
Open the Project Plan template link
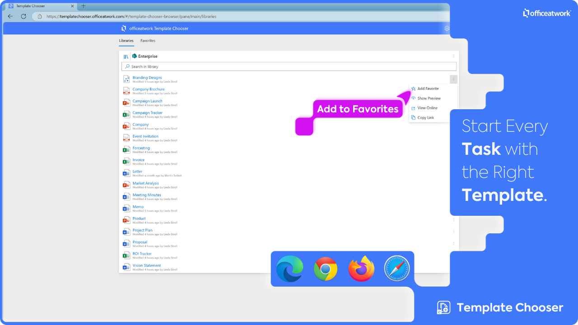point(143,230)
